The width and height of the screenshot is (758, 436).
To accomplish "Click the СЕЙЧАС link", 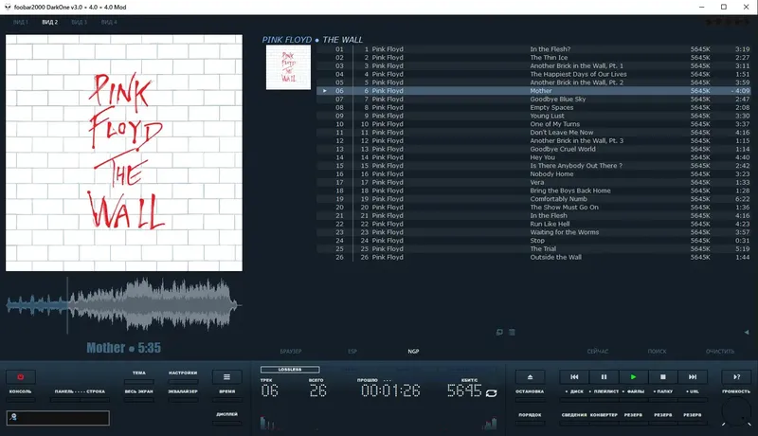I will tap(598, 352).
